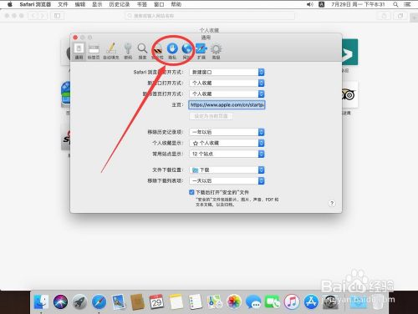Toggle sidebar button in Safari toolbar
This screenshot has height=314, width=418.
58,16
